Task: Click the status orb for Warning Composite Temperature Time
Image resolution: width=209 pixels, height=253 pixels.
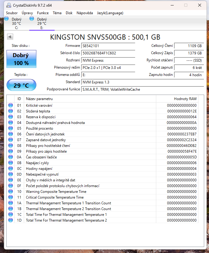Action: (11, 192)
